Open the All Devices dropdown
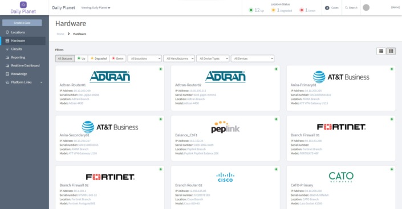This screenshot has height=209, width=402. pyautogui.click(x=252, y=58)
